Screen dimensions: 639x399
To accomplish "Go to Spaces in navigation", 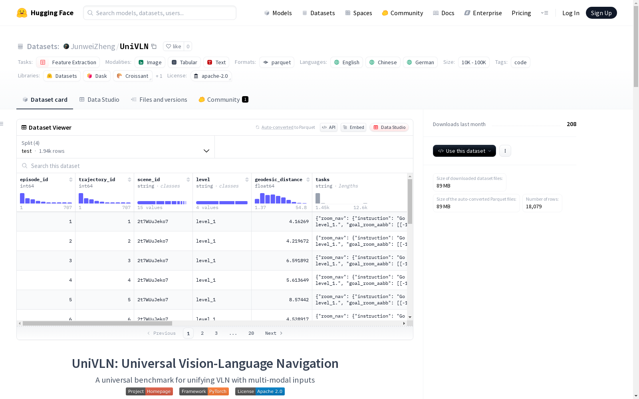I will pyautogui.click(x=359, y=13).
